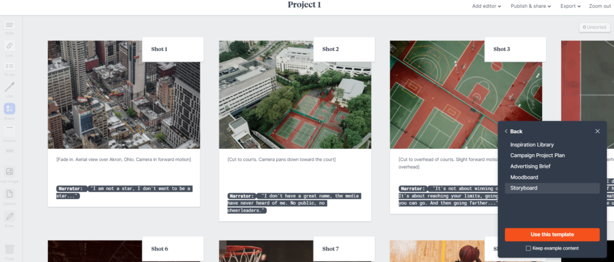Select the Upload file tool
This screenshot has width=614, height=262.
(10, 194)
